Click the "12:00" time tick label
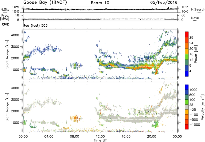 point(100,137)
